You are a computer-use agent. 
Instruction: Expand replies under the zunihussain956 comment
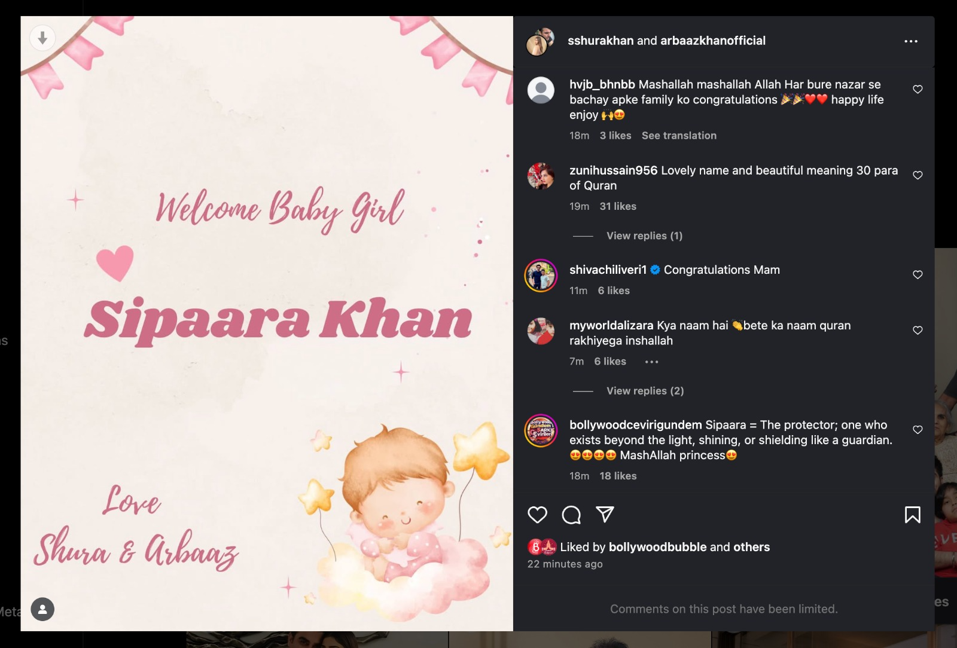[x=644, y=236]
